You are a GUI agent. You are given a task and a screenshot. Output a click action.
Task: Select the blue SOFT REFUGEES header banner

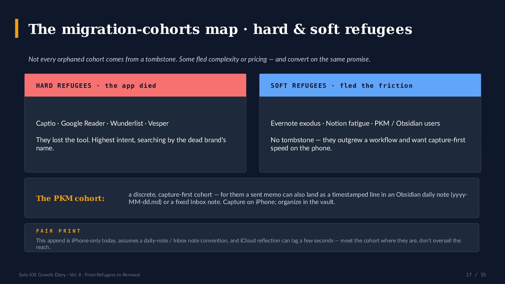[370, 85]
